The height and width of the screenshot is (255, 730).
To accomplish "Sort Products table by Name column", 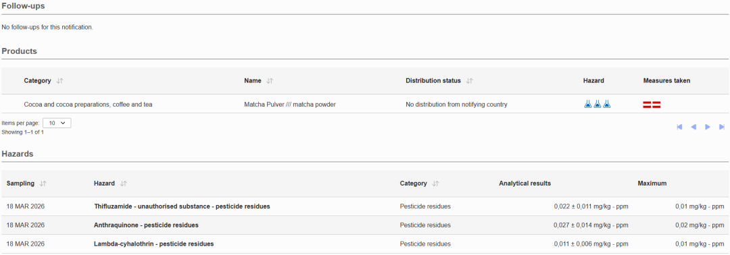I will coord(270,81).
